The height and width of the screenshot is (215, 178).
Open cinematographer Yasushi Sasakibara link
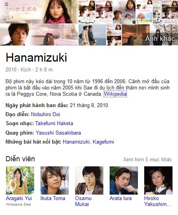(x=59, y=133)
